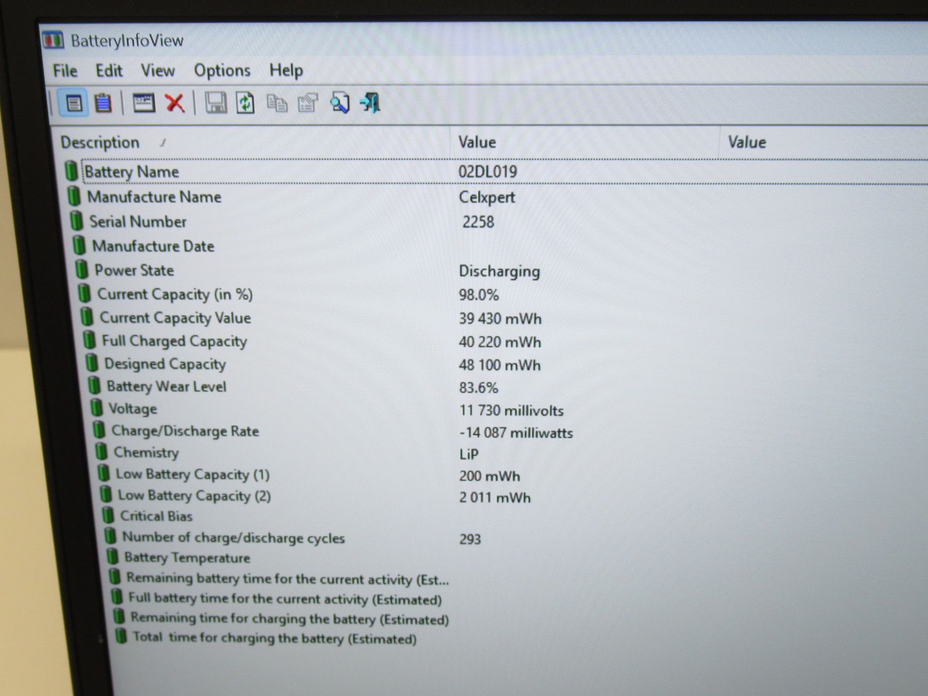Click battery icon beside Manufacture Date row
Viewport: 928px width, 696px height.
pos(79,245)
